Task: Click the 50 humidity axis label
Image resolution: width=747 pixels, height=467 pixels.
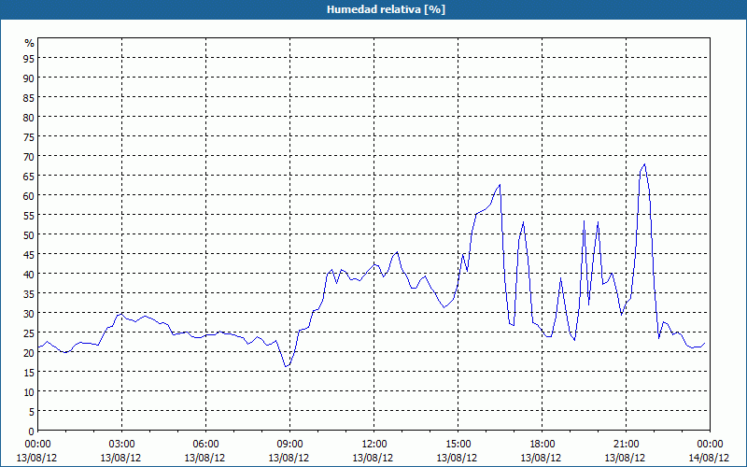Action: pyautogui.click(x=29, y=234)
